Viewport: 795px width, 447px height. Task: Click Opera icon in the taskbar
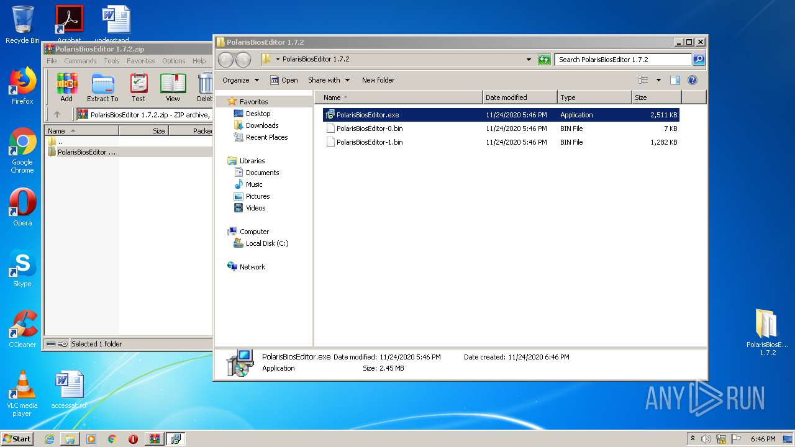pyautogui.click(x=133, y=439)
